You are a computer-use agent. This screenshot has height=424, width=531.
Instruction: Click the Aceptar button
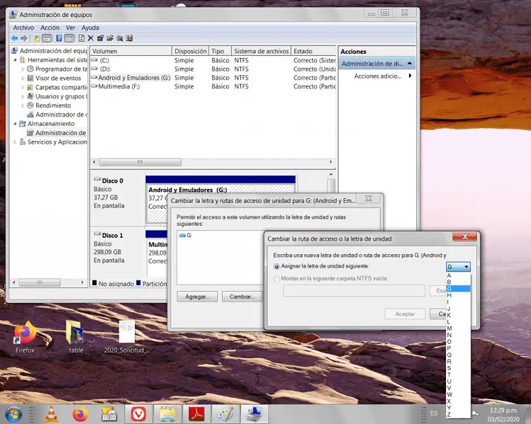point(405,314)
